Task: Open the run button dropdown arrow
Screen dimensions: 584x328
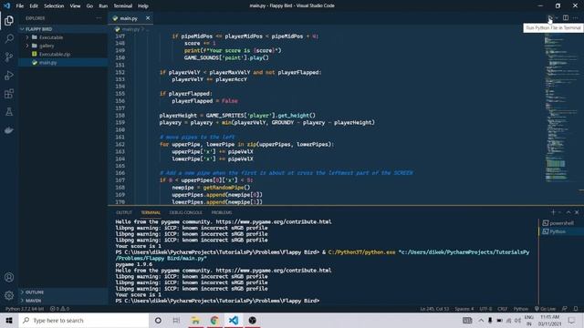Action: point(557,18)
